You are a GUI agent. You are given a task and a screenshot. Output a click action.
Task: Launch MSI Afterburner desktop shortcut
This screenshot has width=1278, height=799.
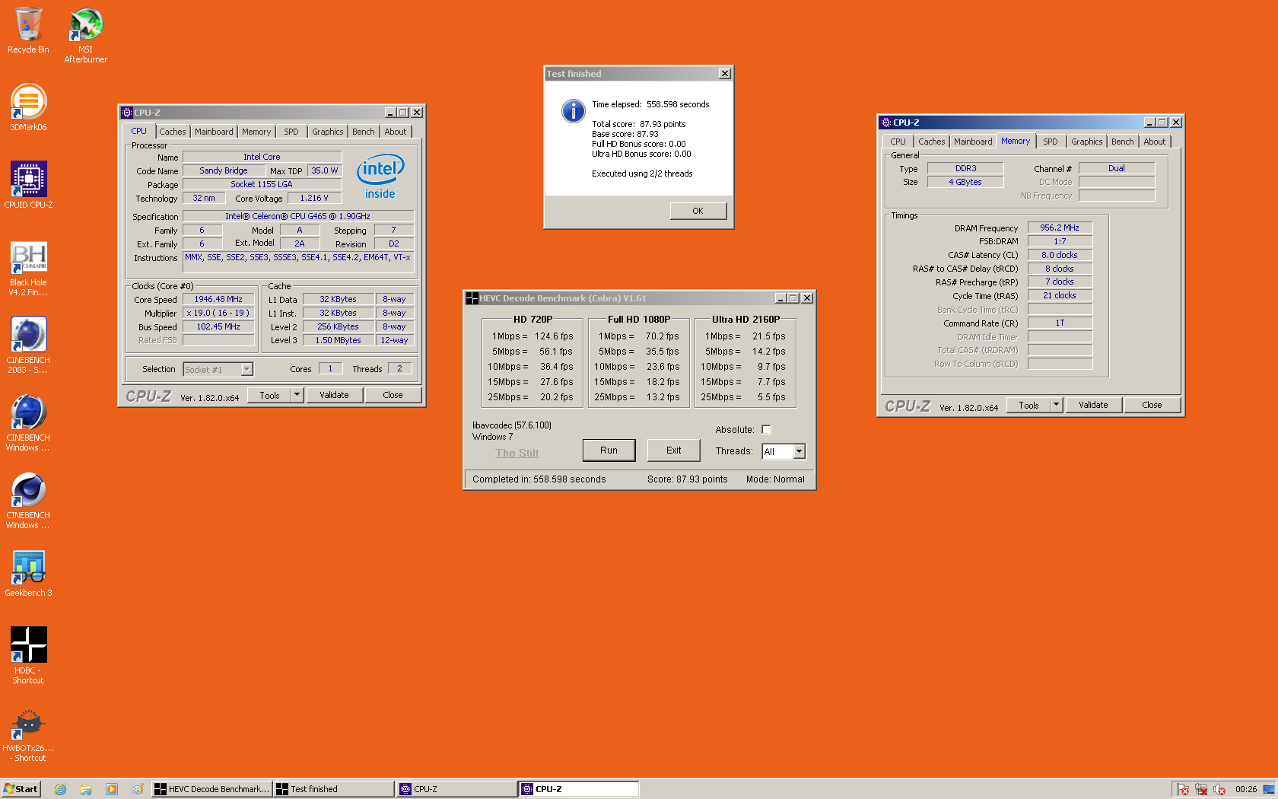[x=85, y=35]
